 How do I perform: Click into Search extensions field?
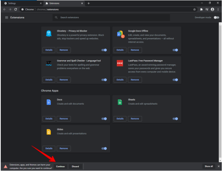coord(111,17)
